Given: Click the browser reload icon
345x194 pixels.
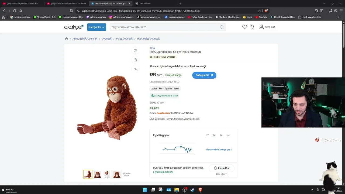Looking at the screenshot, I should pos(15,11).
